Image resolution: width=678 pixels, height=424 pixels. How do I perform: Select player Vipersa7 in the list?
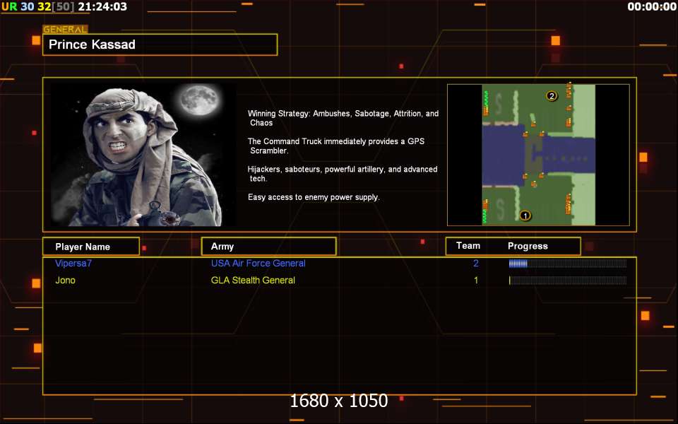pyautogui.click(x=73, y=263)
